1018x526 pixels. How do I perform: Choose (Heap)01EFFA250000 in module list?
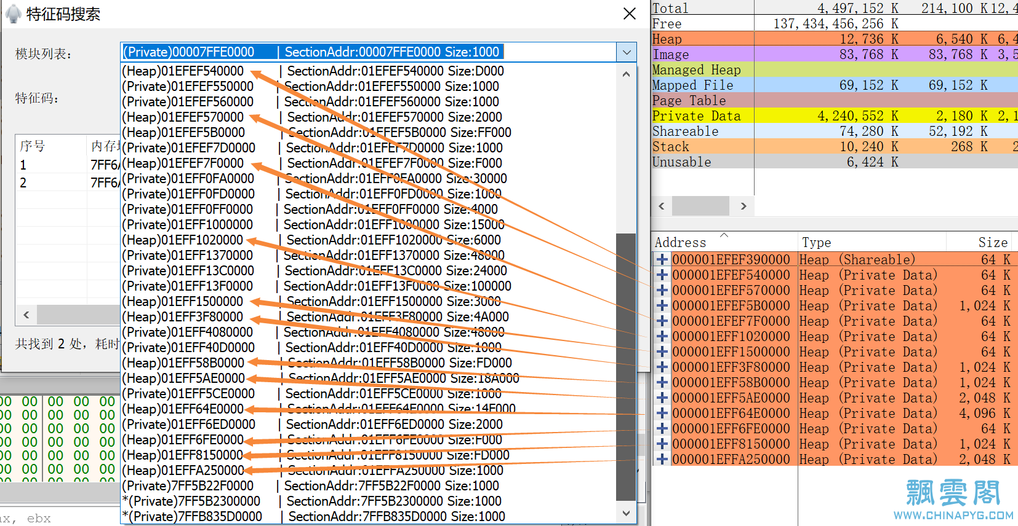[x=368, y=470]
